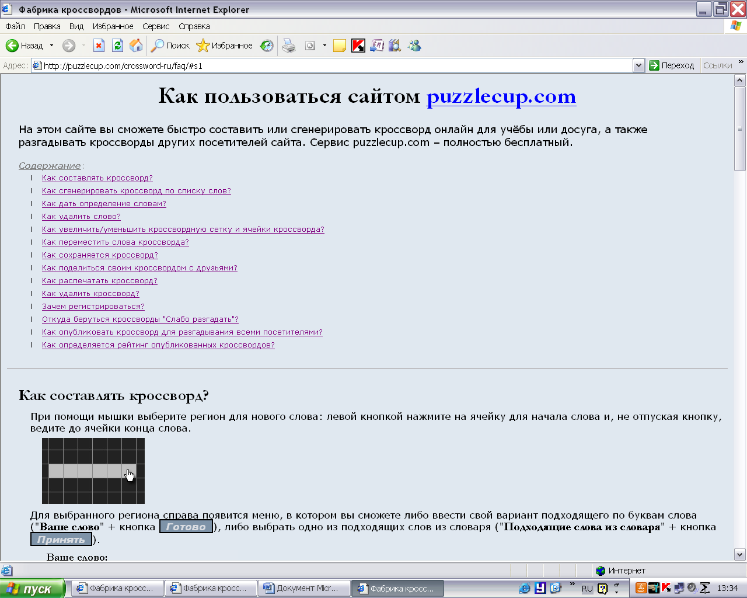Viewport: 747px width, 598px height.
Task: Click Internet Explorer quick launch icon
Action: [x=525, y=588]
